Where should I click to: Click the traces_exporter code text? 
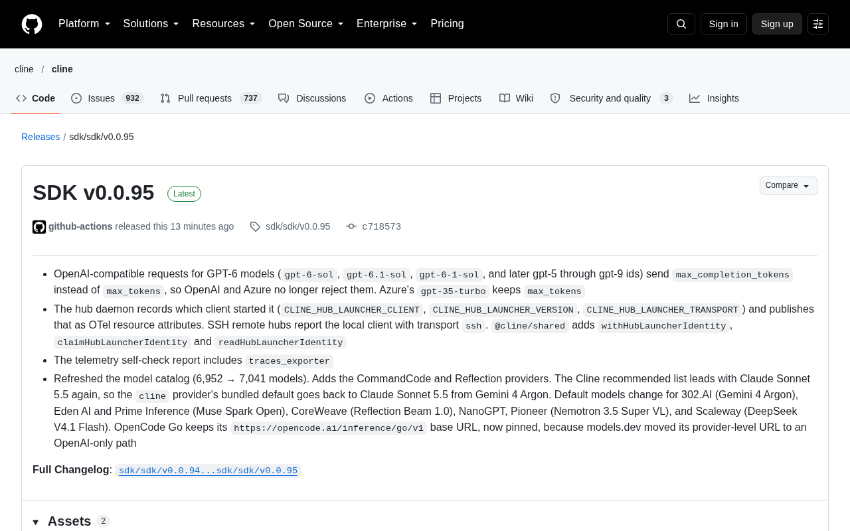(x=289, y=361)
